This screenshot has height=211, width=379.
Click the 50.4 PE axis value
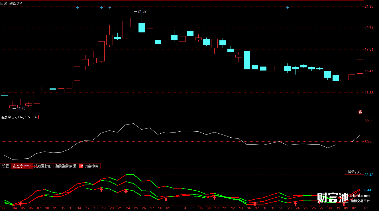click(x=368, y=142)
